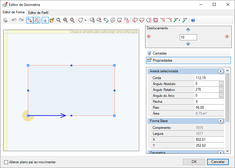The width and height of the screenshot is (235, 168).
Task: Collapse the Aresta selecionada section
Action: pyautogui.click(x=221, y=71)
